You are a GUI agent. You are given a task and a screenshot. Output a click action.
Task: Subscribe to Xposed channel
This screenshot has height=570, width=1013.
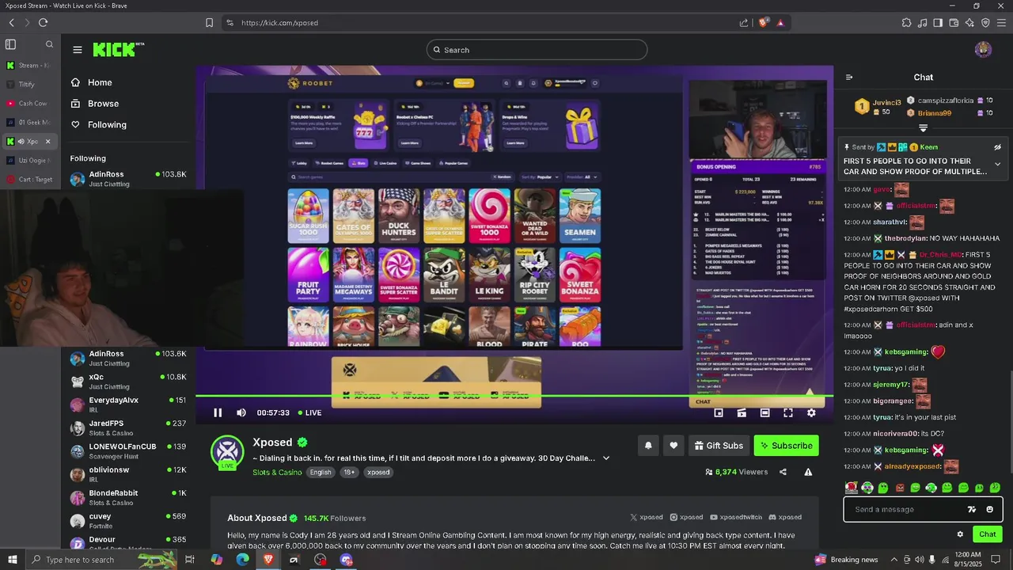[786, 446]
